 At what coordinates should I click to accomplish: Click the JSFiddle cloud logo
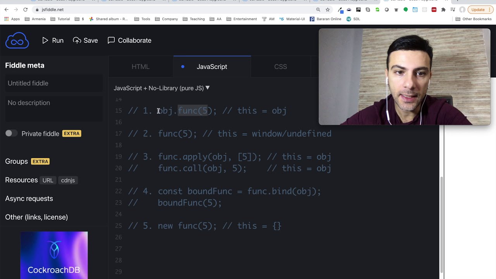click(x=17, y=40)
